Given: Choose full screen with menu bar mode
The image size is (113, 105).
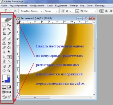Looking at the screenshot, I should [x=6, y=92].
